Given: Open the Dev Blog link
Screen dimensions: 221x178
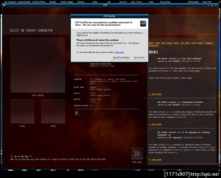Looking at the screenshot, I should (185, 43).
